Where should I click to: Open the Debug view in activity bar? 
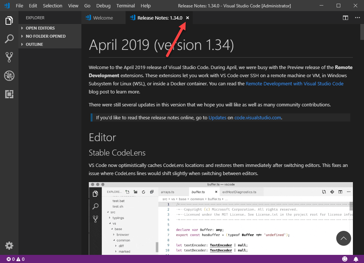[9, 76]
